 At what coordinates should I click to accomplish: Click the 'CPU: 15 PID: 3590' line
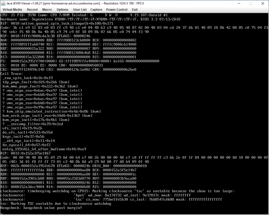tap(84, 15)
